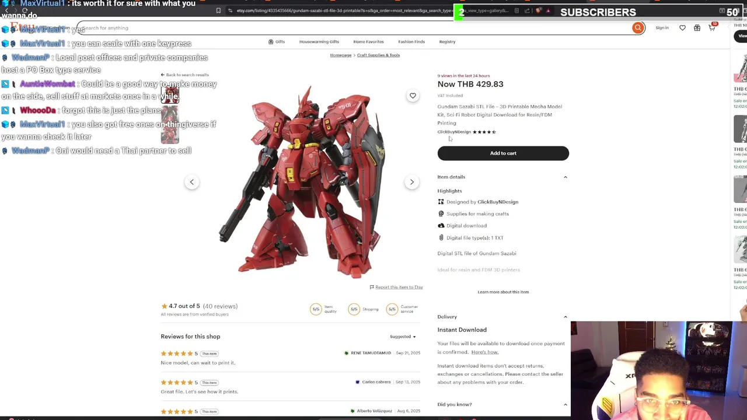The height and width of the screenshot is (420, 747).
Task: Open Home Favorites category
Action: click(x=368, y=41)
